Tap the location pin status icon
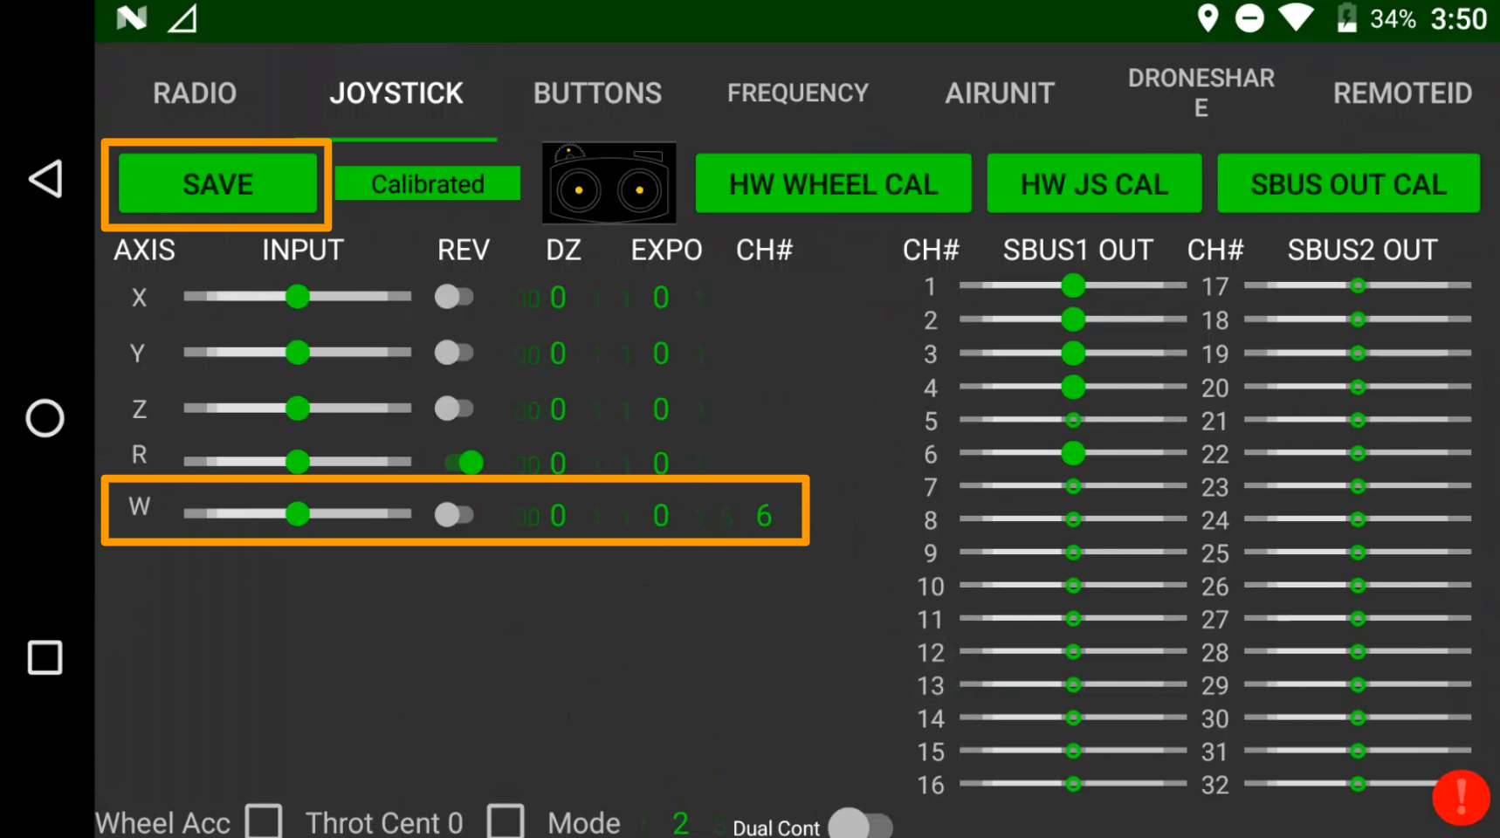Screen dimensions: 1500x838 pyautogui.click(x=1208, y=18)
